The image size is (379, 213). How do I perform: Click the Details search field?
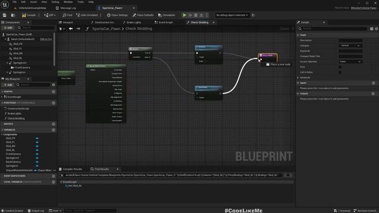coord(332,29)
